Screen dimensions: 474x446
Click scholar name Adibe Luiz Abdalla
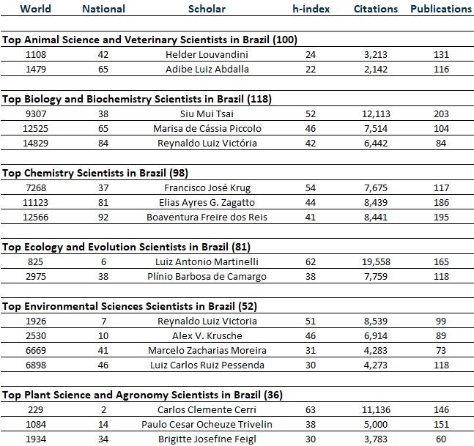207,69
